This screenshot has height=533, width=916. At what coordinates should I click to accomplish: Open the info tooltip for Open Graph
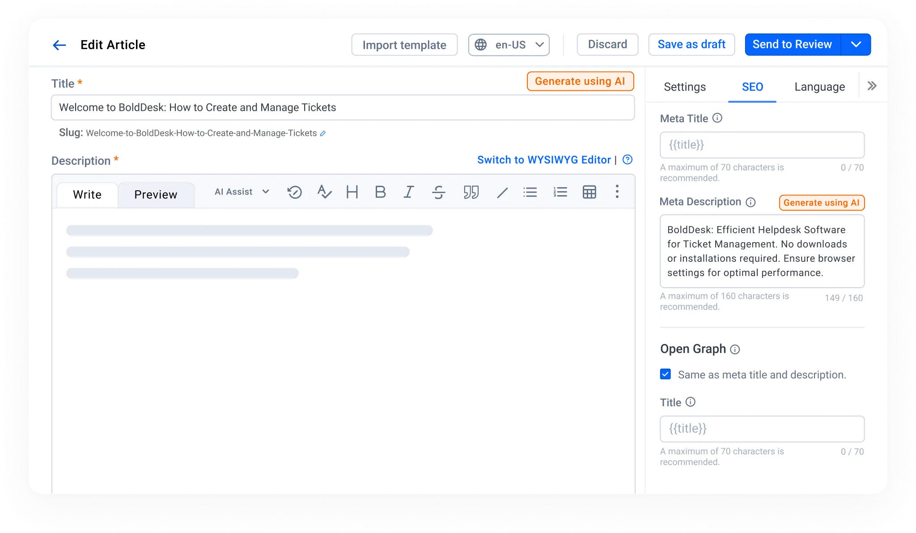click(x=735, y=349)
